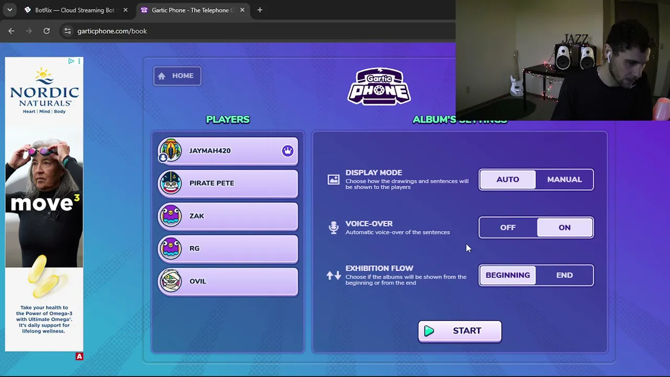Click the Voice-Over microphone icon
The image size is (670, 377).
tap(333, 227)
